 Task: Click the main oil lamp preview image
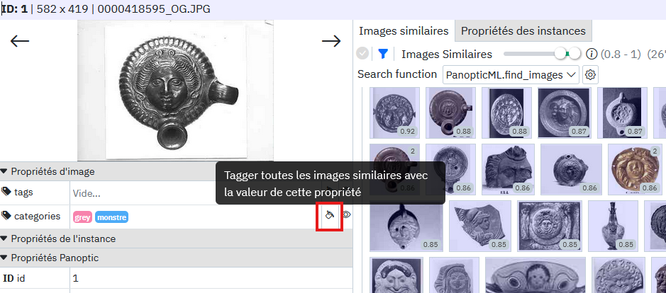[x=175, y=91]
